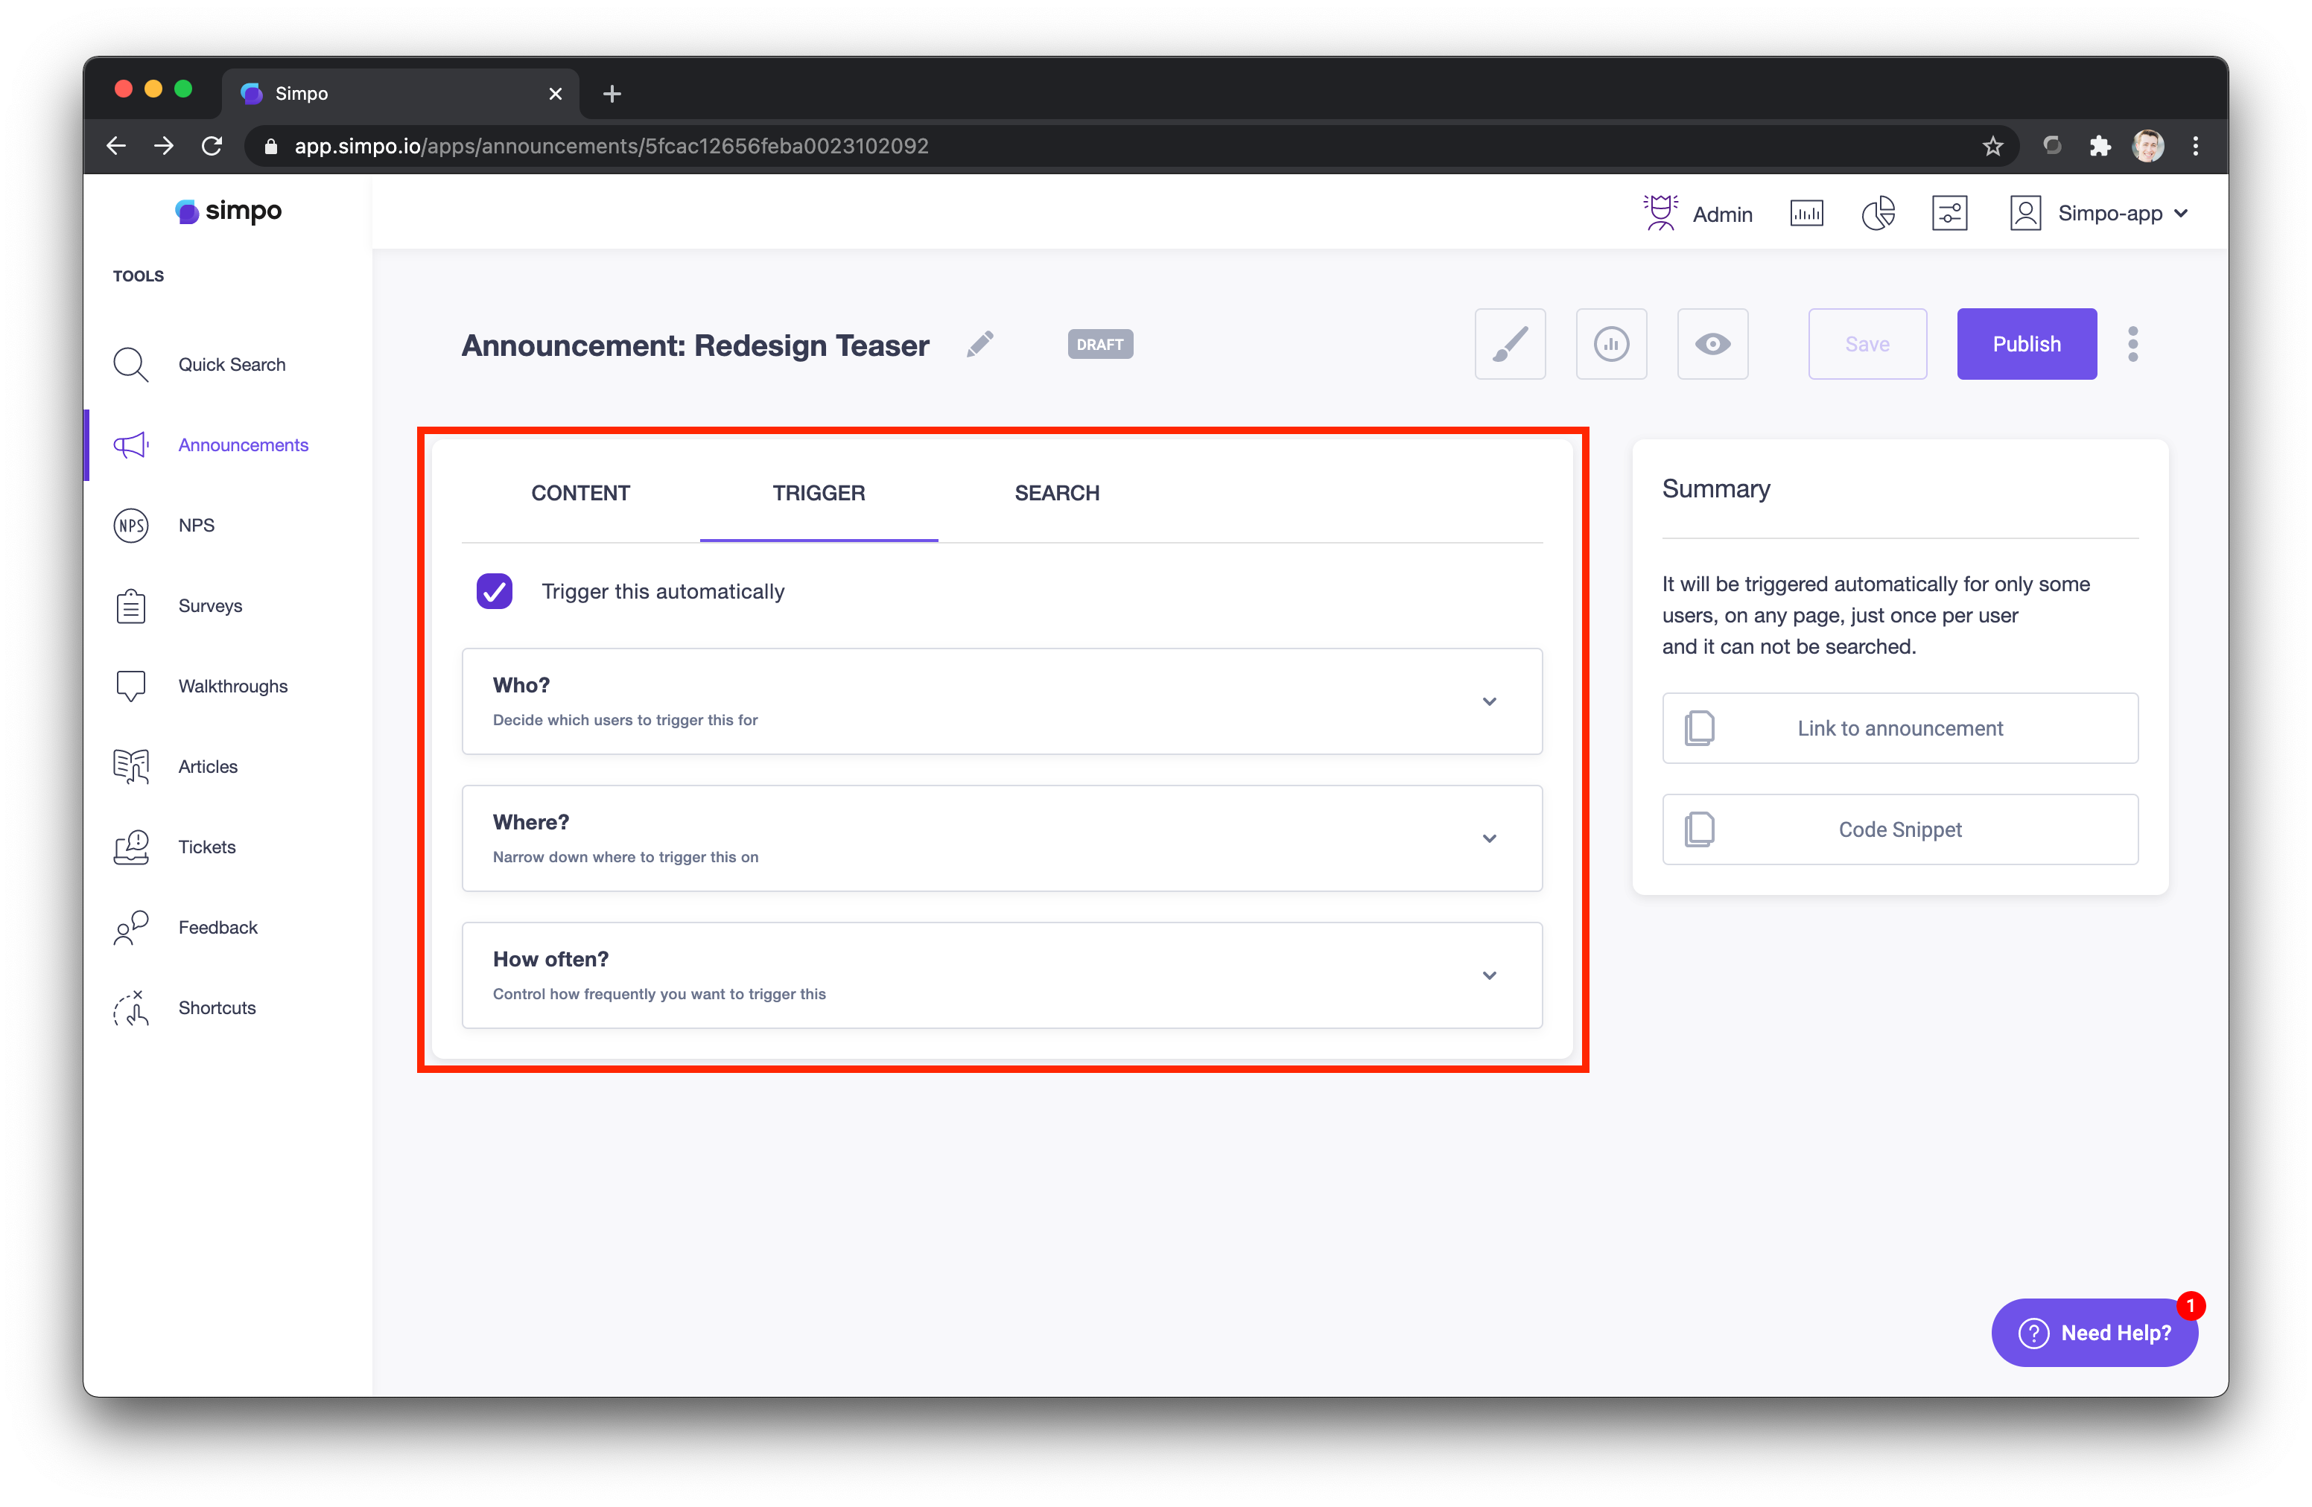Open more options three-dot menu beside Publish

tap(2132, 344)
